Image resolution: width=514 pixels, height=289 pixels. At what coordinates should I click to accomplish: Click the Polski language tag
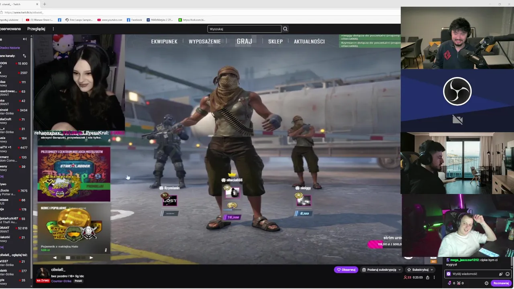[78, 281]
